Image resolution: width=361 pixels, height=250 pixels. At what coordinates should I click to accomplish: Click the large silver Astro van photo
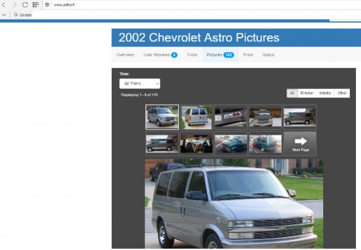(234, 203)
